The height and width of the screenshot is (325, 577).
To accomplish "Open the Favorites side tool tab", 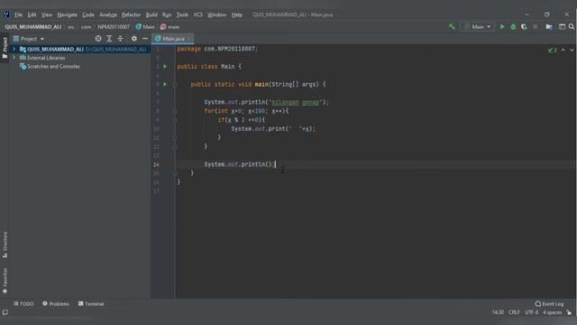I will click(x=5, y=281).
